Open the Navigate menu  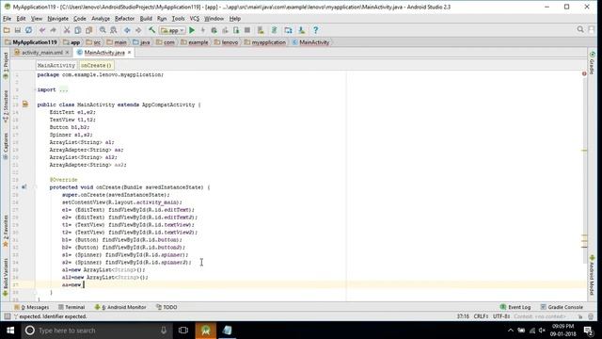[57, 19]
